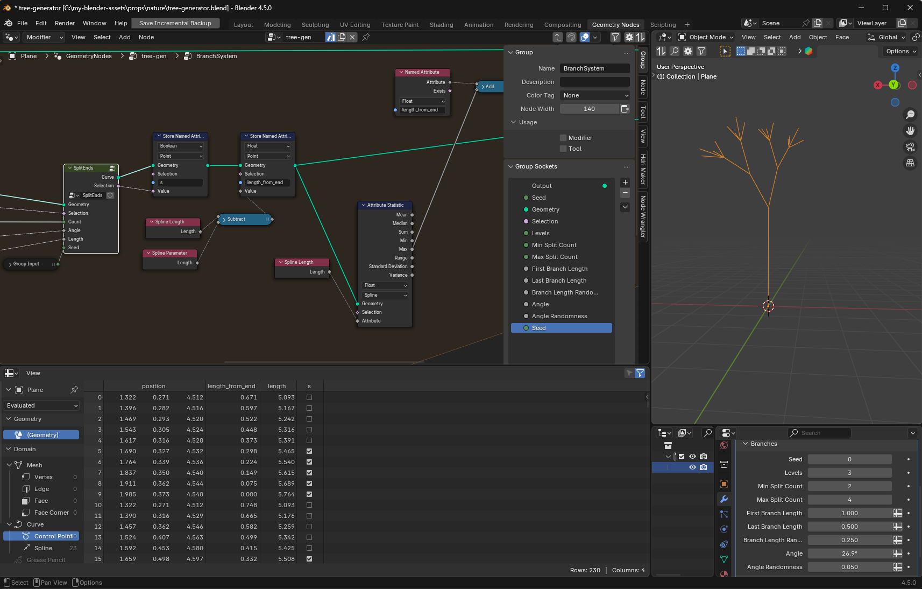The width and height of the screenshot is (922, 589).
Task: Enable the Tool usage checkbox
Action: pos(563,149)
